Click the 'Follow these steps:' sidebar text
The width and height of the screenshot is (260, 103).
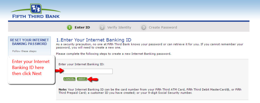[25, 51]
